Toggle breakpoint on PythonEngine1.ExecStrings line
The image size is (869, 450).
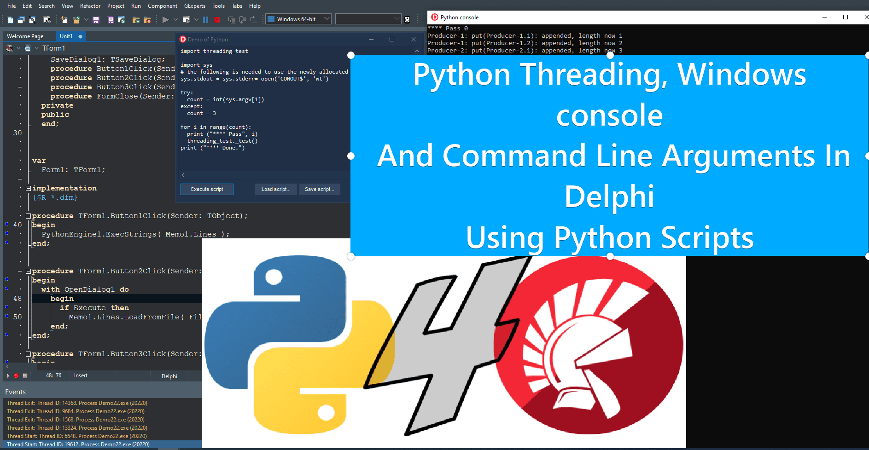7,234
